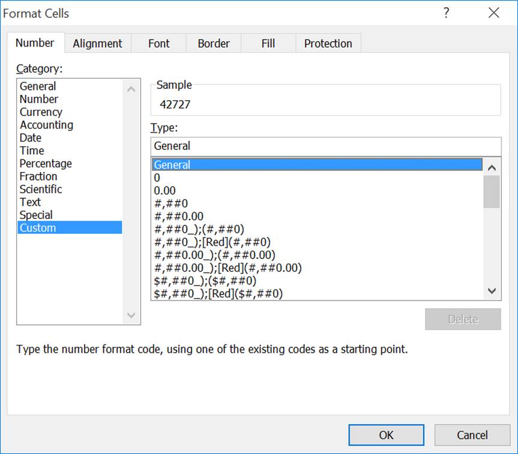Select the Number tab
This screenshot has height=454, width=518.
35,43
